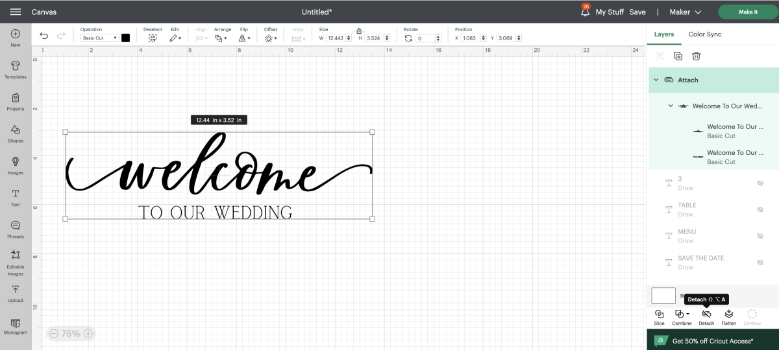Viewport: 779px width, 350px height.
Task: Open the Monogram tool
Action: tap(16, 326)
